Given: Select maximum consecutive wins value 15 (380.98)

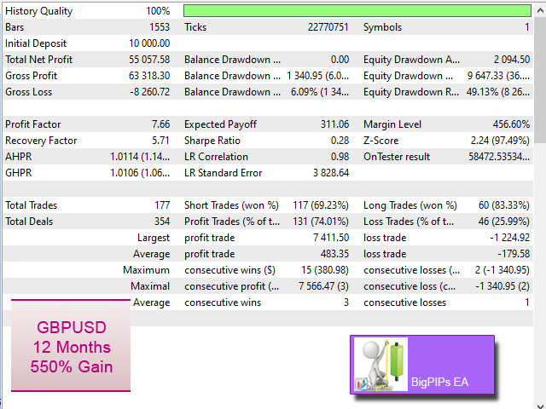Looking at the screenshot, I should (x=325, y=270).
